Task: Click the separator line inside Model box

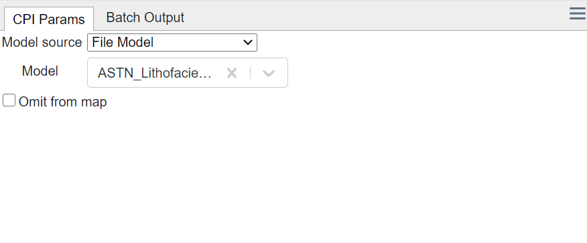Action: point(250,73)
